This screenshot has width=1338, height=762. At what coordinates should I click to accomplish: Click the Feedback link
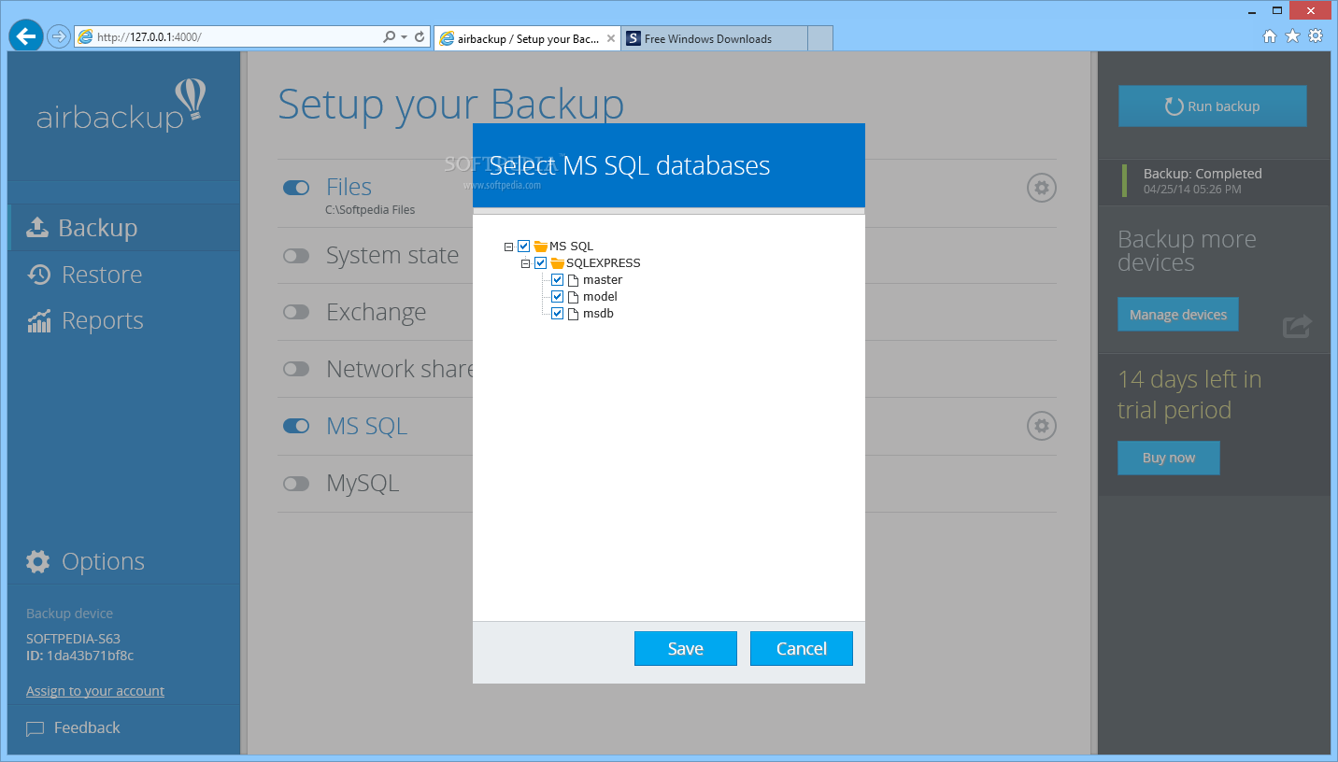point(87,727)
